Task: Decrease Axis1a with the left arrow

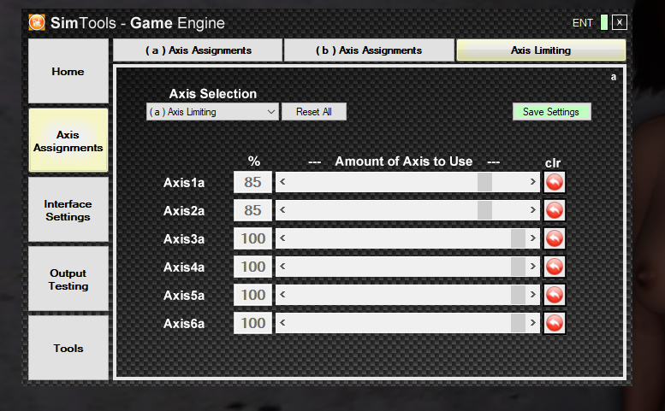Action: (x=283, y=182)
